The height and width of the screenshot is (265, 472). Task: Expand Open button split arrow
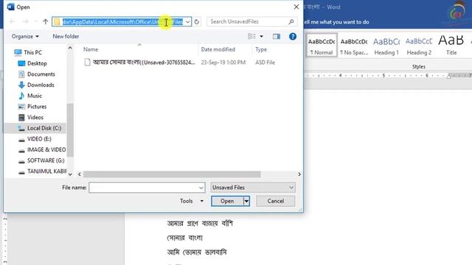click(246, 201)
